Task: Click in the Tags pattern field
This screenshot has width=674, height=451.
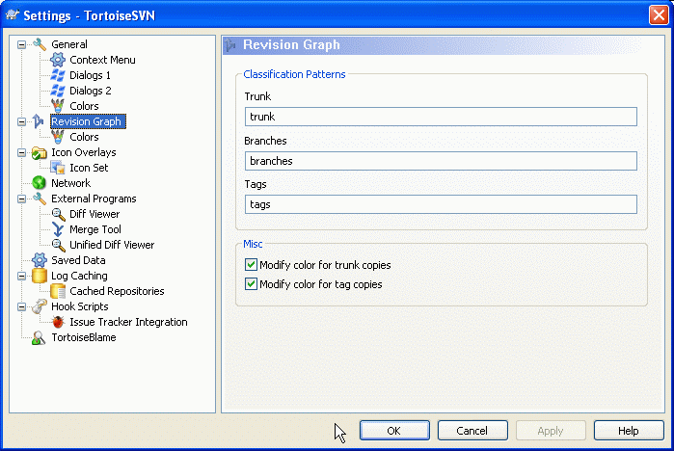Action: click(x=441, y=204)
